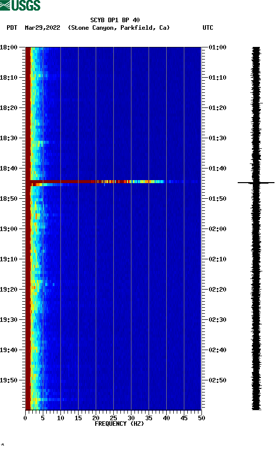
Task: Click the 01:20 UTC time label
Action: pyautogui.click(x=218, y=108)
